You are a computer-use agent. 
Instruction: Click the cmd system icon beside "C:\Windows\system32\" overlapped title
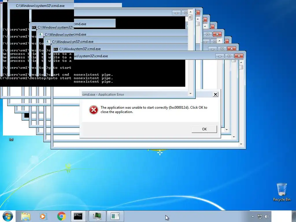(34, 27)
